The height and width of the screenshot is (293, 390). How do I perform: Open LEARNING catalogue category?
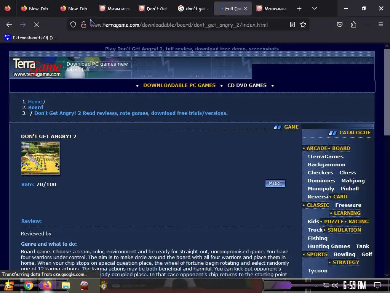pos(347,213)
